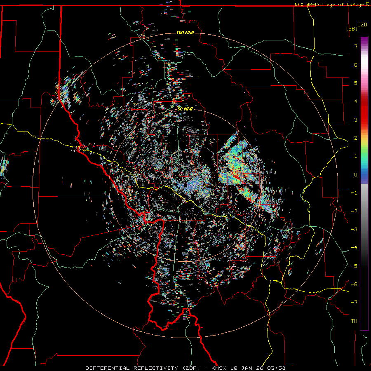Click the ZDR color scale bar

(x=364, y=183)
